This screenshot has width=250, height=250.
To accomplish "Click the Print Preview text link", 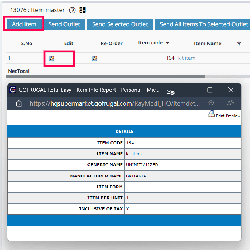I will (228, 116).
